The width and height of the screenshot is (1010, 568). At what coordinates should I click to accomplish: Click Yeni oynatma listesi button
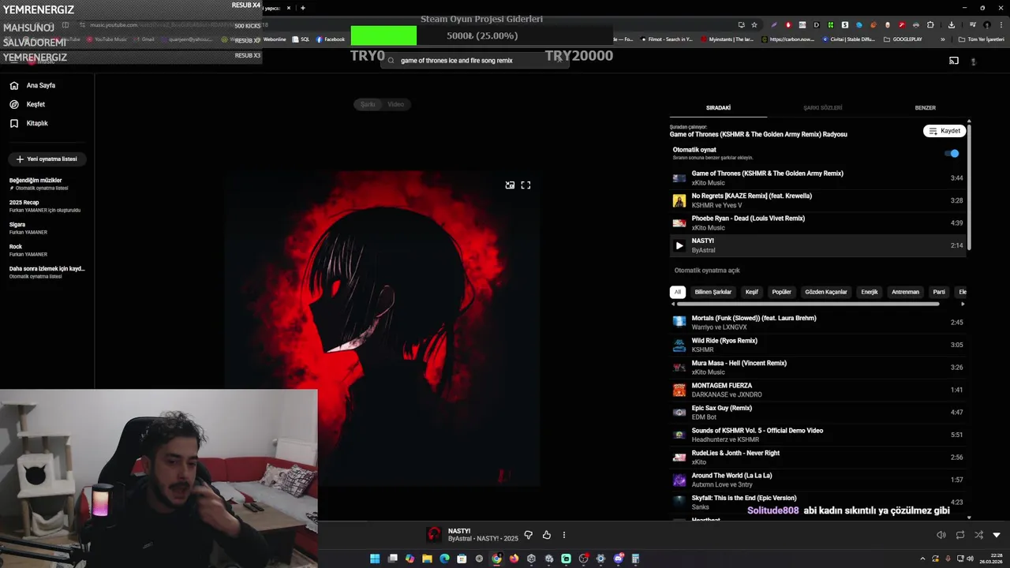pos(47,159)
